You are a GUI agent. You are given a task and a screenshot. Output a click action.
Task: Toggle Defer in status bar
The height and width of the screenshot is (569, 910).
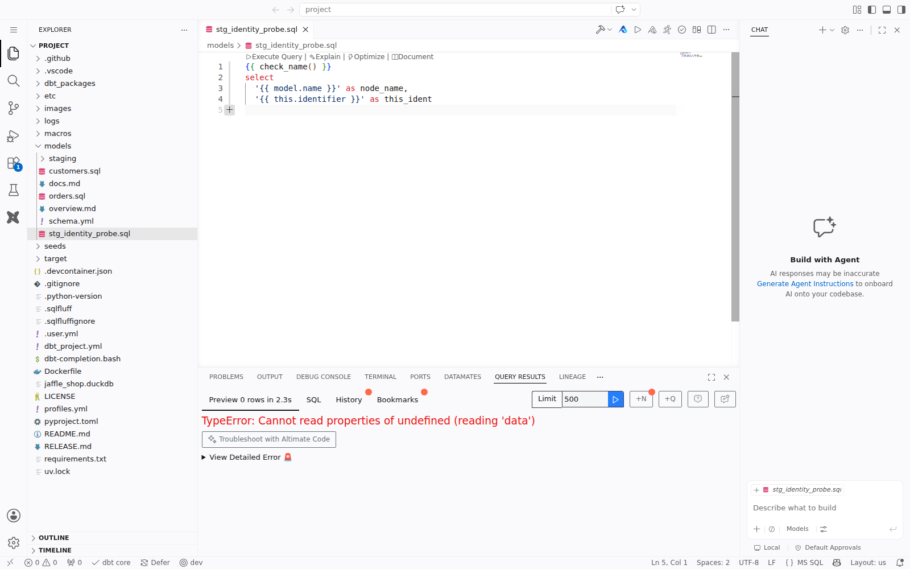click(155, 563)
